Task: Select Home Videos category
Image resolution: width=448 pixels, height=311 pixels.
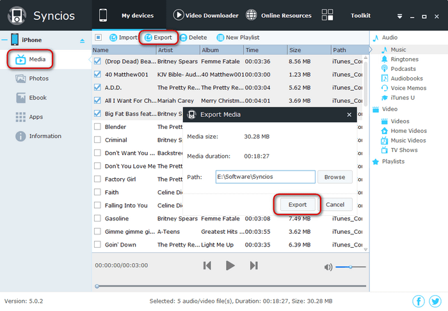Action: pos(404,131)
